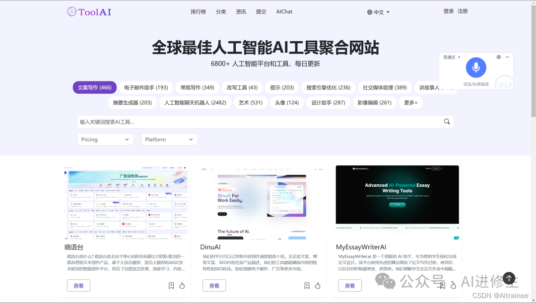Screen dimensions: 536x303
Task: Open AIChat in the navigation
Action: click(x=284, y=11)
